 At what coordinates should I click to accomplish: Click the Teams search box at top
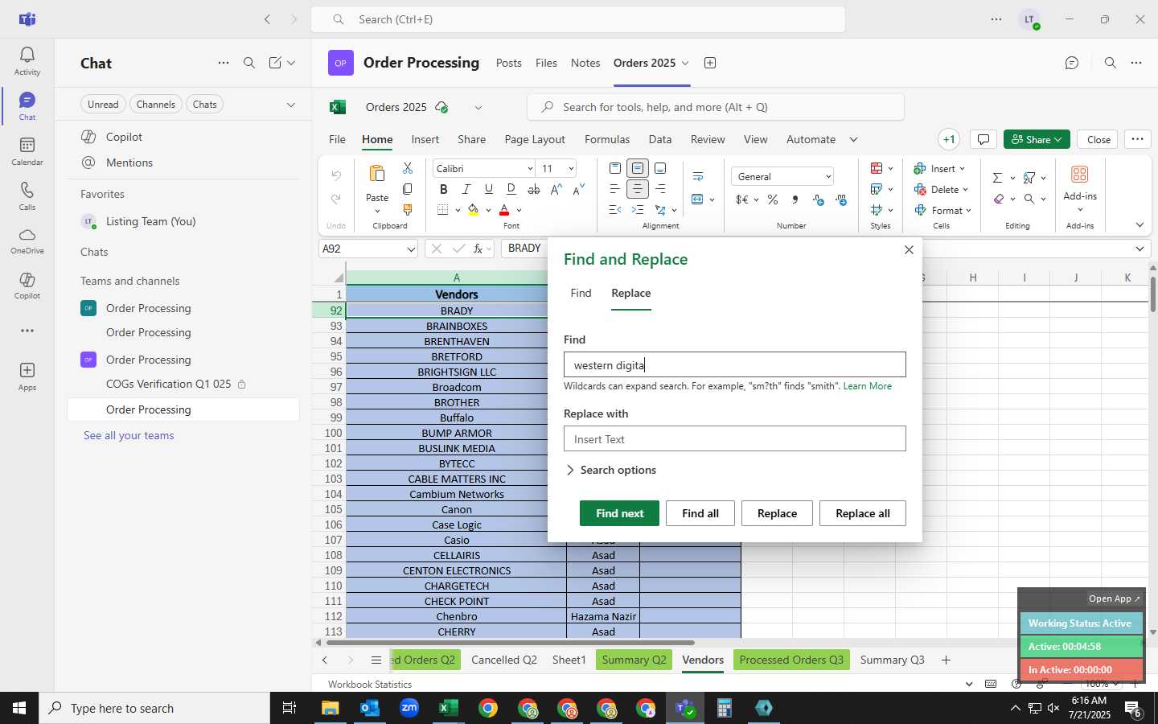578,19
